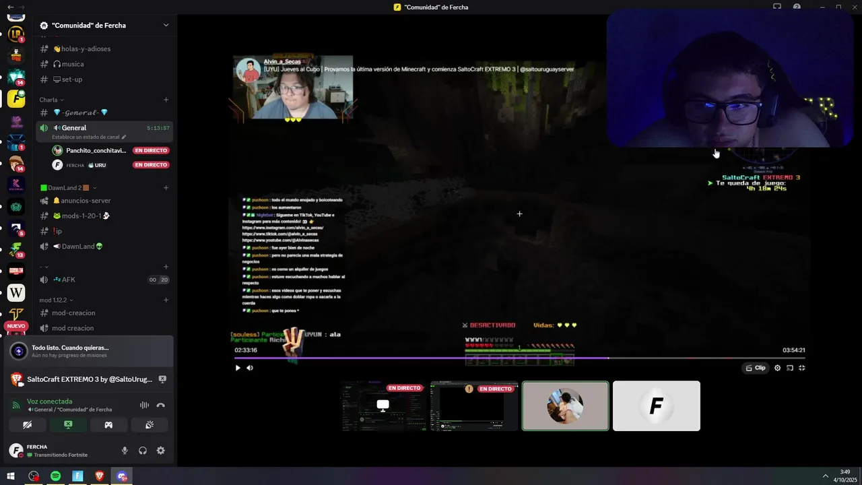The height and width of the screenshot is (485, 862).
Task: Open the soundboard button
Action: pos(150,425)
